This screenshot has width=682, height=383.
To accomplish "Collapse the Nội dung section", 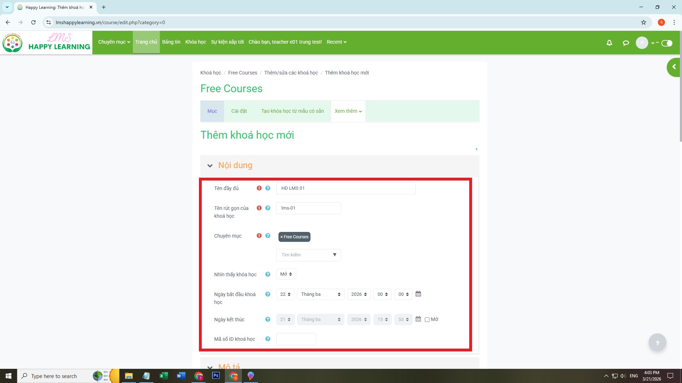I will tap(210, 166).
